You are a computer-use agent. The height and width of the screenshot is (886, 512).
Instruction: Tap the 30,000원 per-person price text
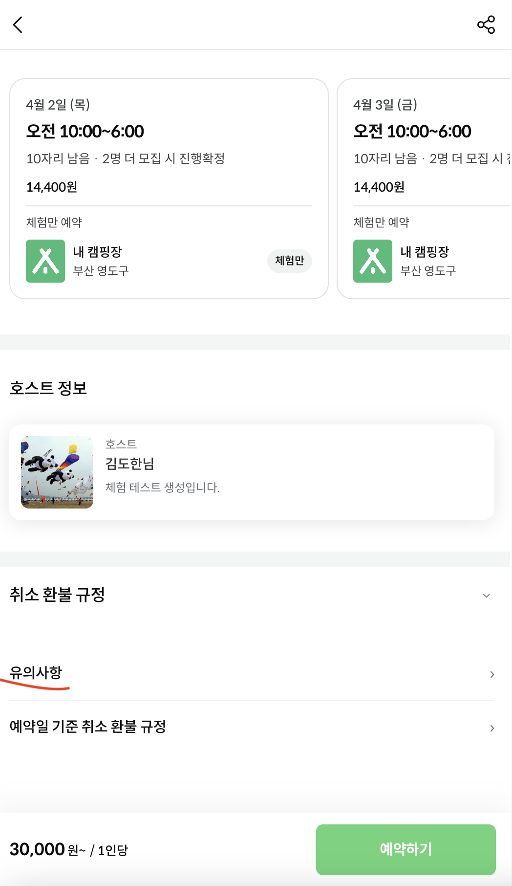68,850
